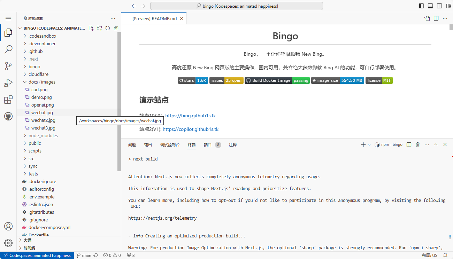
Task: Open the demo.png file
Action: [x=69, y=97]
